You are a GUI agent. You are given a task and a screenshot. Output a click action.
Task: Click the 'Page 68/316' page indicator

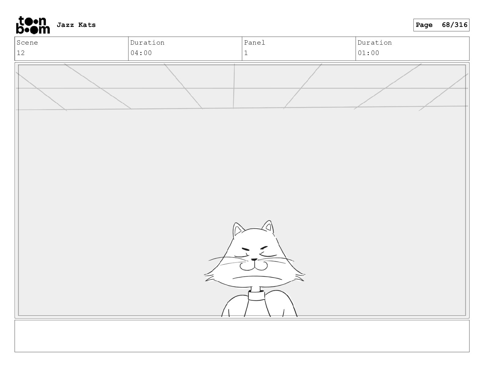tap(441, 25)
